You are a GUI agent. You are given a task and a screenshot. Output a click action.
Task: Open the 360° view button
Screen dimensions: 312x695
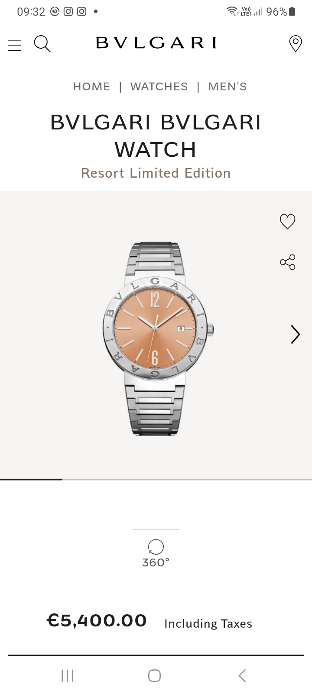click(156, 554)
